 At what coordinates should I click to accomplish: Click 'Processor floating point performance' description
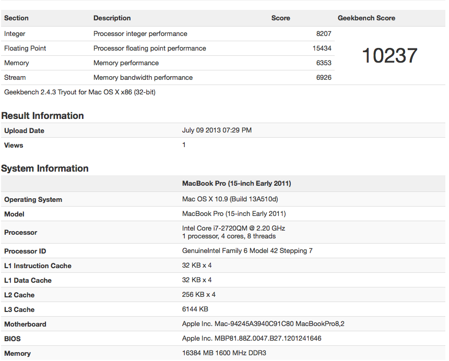point(150,49)
